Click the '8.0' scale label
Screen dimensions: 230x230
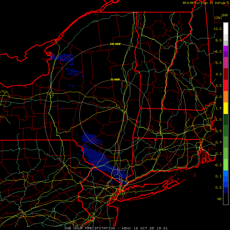(218, 40)
